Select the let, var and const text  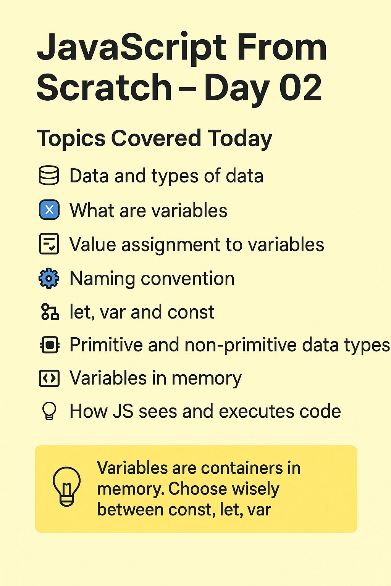click(142, 312)
